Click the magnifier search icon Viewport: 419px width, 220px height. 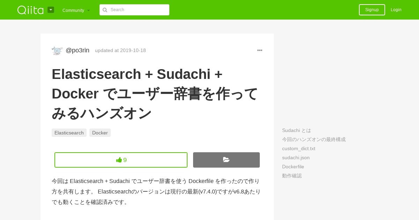point(105,10)
